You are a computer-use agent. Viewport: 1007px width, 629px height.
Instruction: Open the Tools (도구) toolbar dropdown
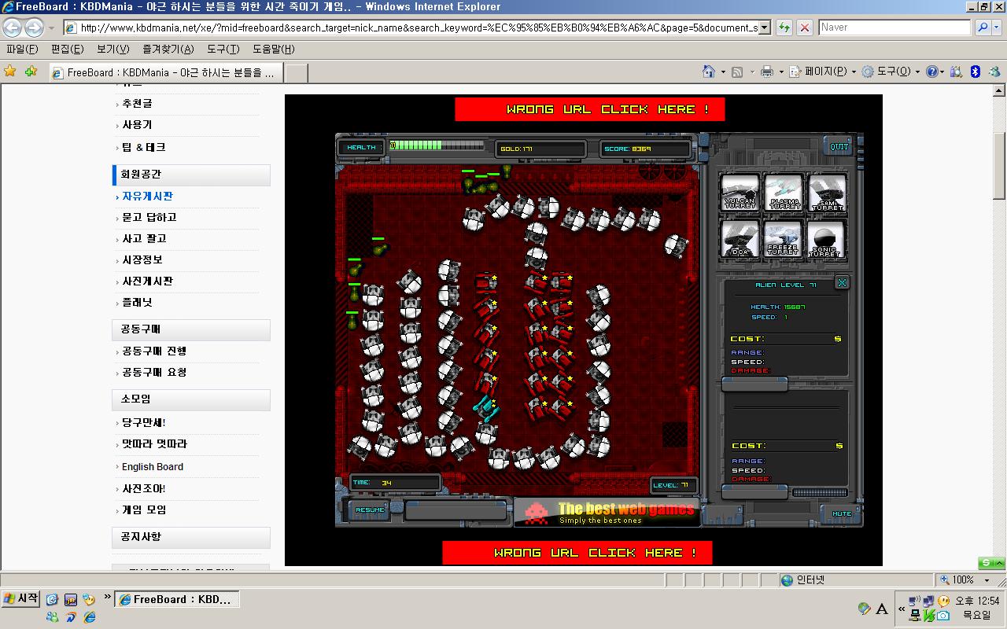coord(890,72)
